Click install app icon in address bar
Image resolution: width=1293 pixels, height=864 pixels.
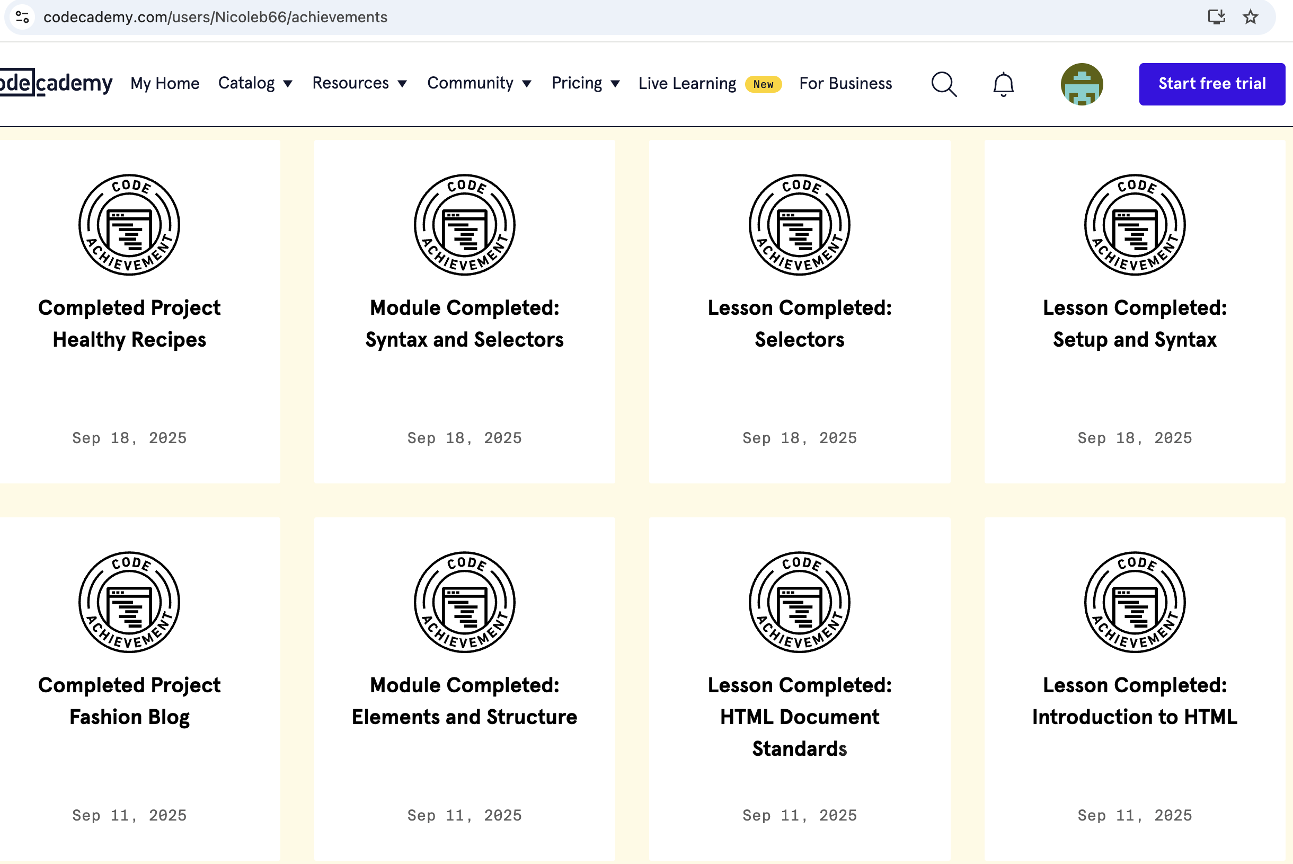pos(1216,17)
